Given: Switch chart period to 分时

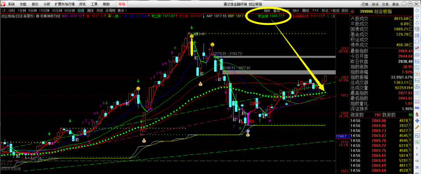Looking at the screenshot, I should (x=12, y=11).
